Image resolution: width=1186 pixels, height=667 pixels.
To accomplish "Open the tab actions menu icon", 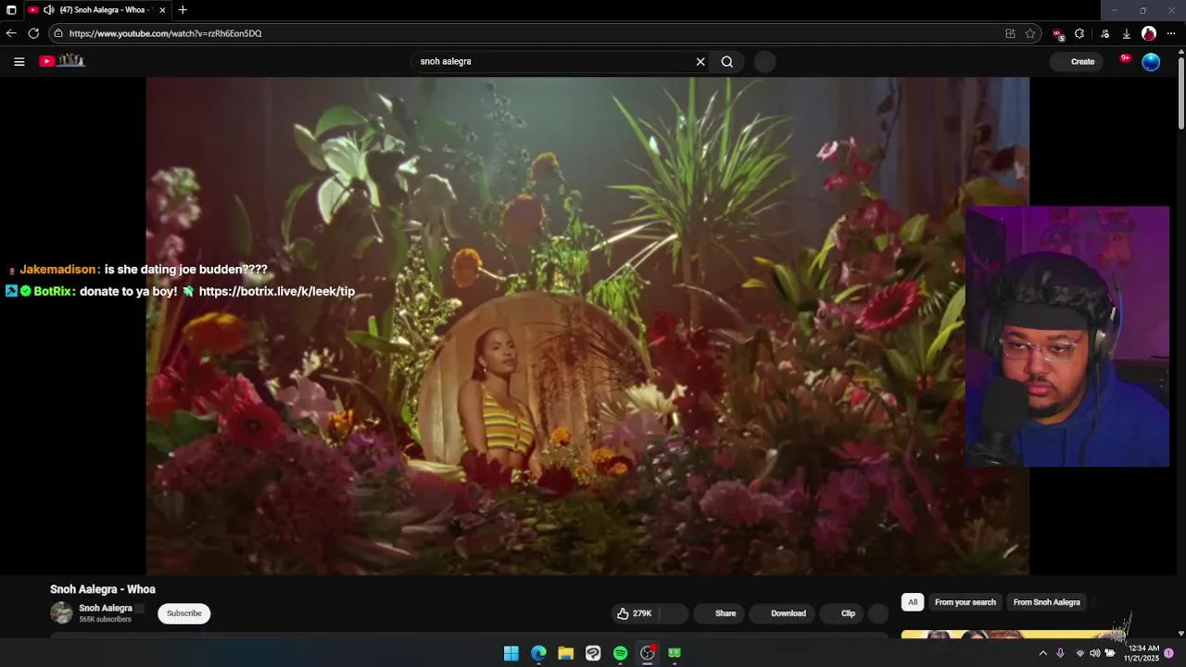I will [x=11, y=10].
